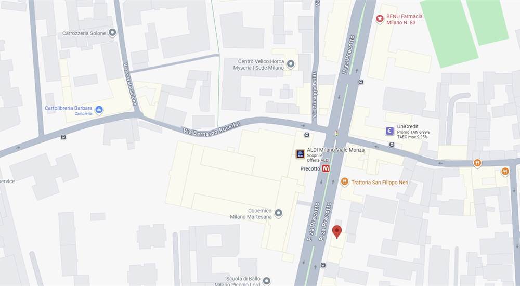This screenshot has height=286, width=520.
Task: Open the Trattoria San Filippo Neri label
Action: click(380, 182)
